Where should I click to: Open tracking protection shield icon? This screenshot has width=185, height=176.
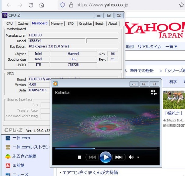(x=63, y=5)
